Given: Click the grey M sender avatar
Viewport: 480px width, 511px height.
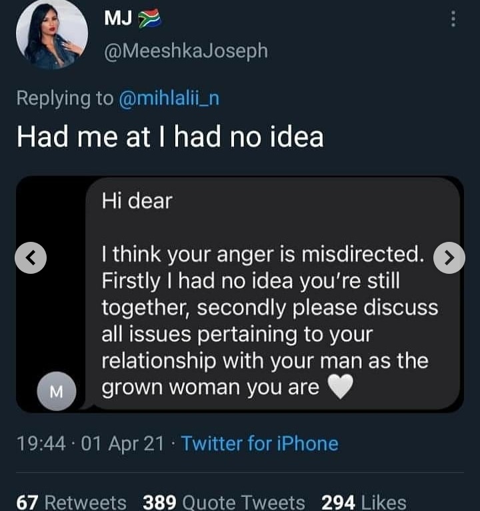Looking at the screenshot, I should (x=57, y=392).
